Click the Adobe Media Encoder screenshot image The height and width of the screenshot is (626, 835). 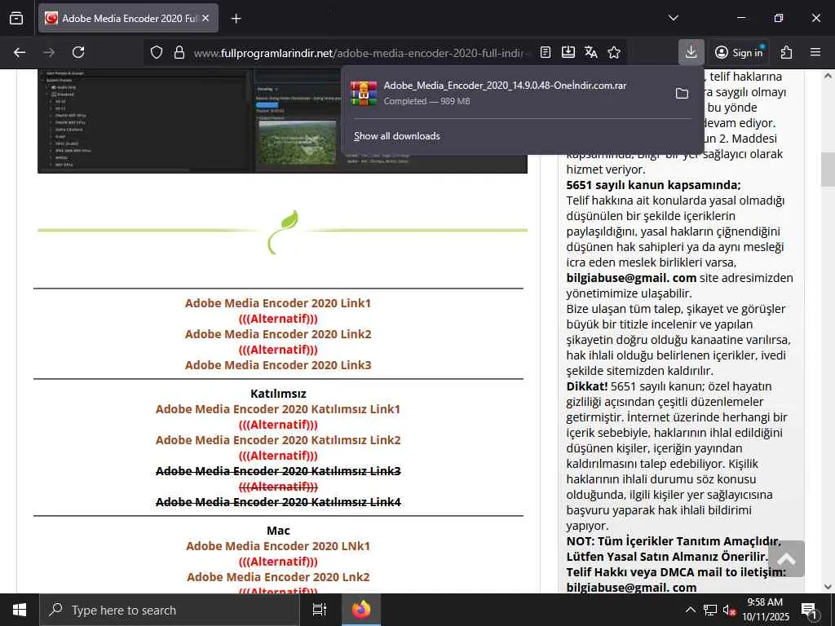coord(189,121)
